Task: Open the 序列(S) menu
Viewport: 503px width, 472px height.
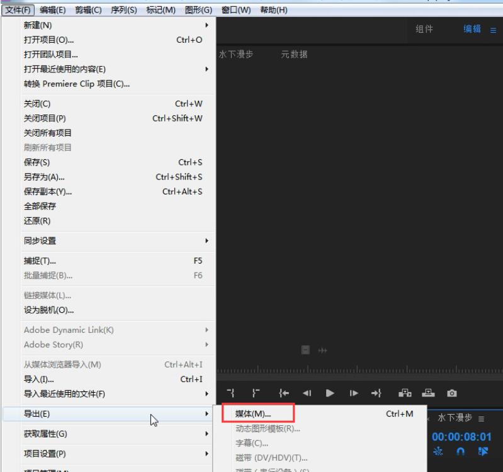Action: 124,10
